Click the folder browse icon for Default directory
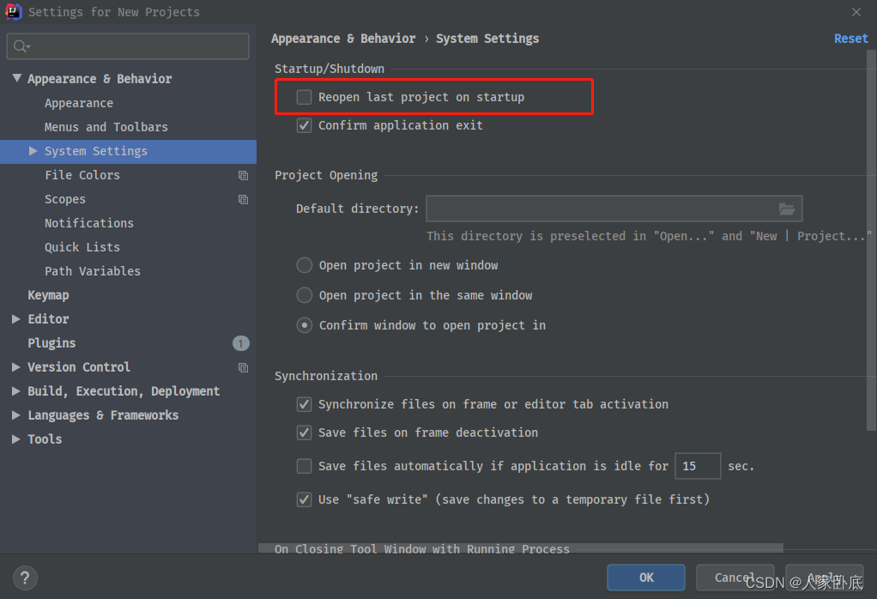The image size is (877, 599). [x=786, y=209]
